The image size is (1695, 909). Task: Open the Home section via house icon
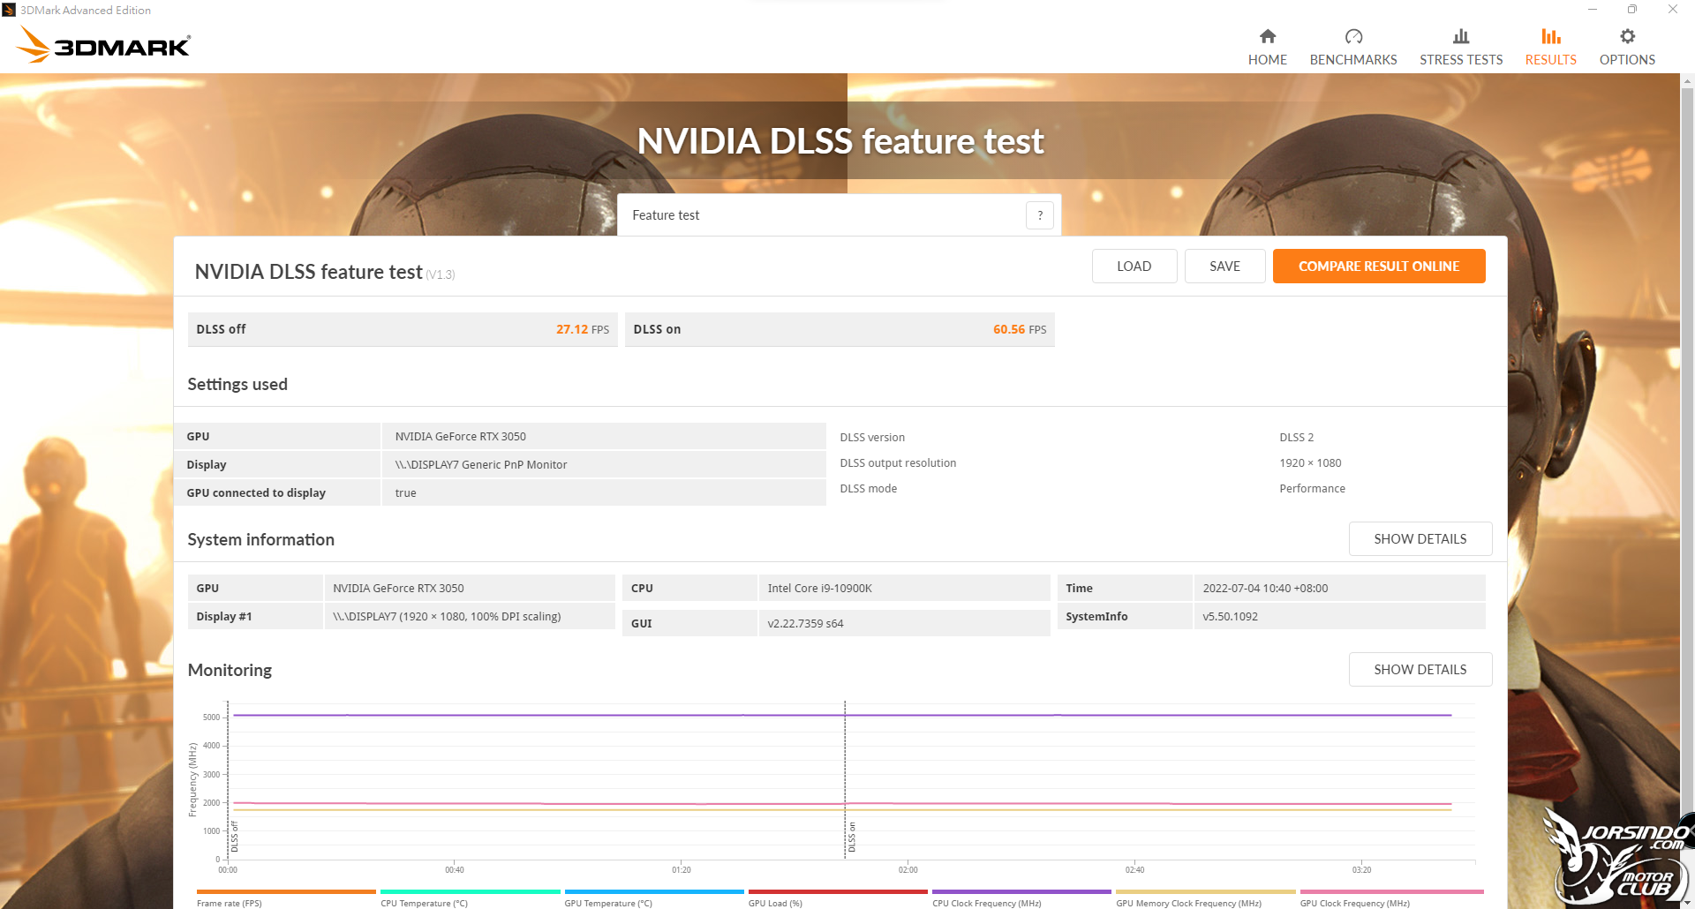pos(1268,36)
